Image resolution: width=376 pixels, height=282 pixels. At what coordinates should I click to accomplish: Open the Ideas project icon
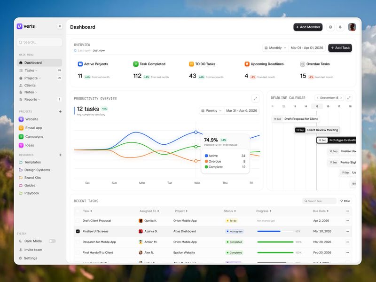pos(21,145)
